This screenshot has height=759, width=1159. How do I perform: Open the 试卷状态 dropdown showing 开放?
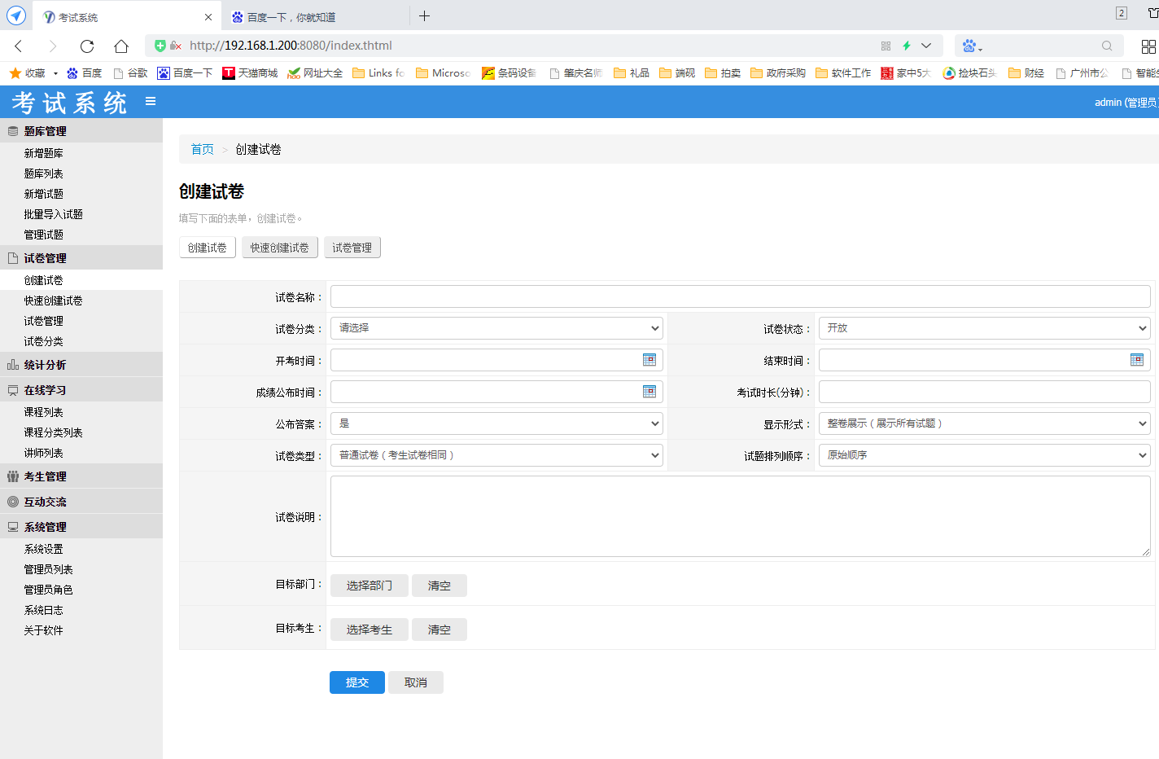pyautogui.click(x=984, y=328)
